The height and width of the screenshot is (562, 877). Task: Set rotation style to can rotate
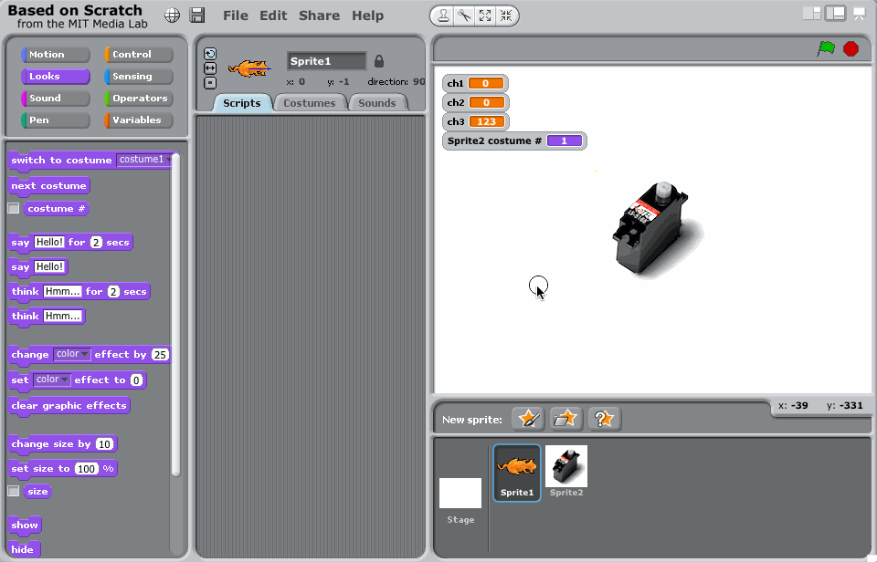point(210,54)
